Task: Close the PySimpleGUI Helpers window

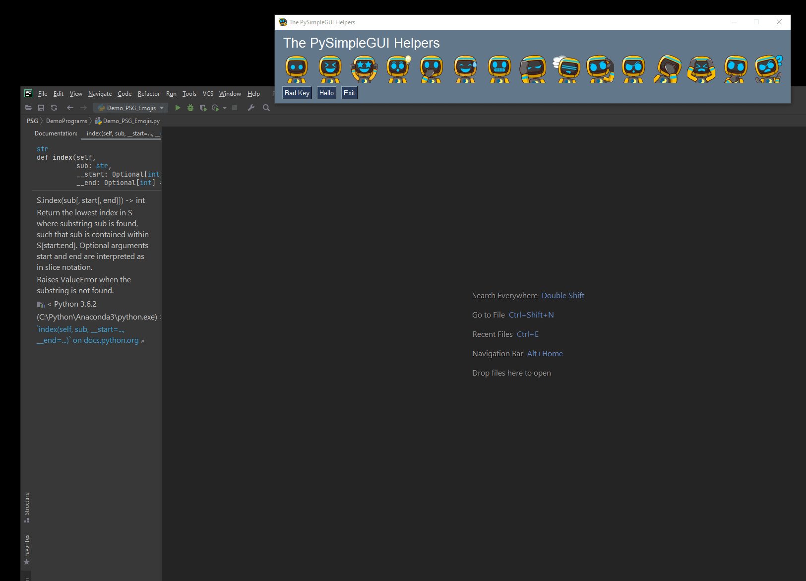Action: coord(779,22)
